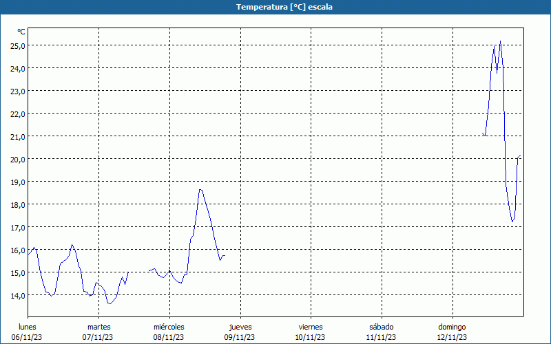Click the Wednesday temperature peak near 18.6°C
This screenshot has width=551, height=344.
pyautogui.click(x=200, y=190)
